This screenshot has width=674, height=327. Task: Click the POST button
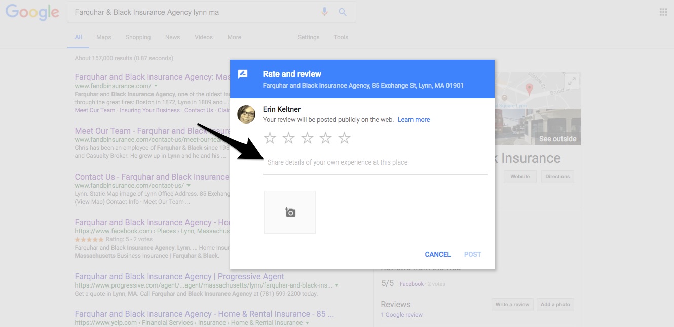473,254
